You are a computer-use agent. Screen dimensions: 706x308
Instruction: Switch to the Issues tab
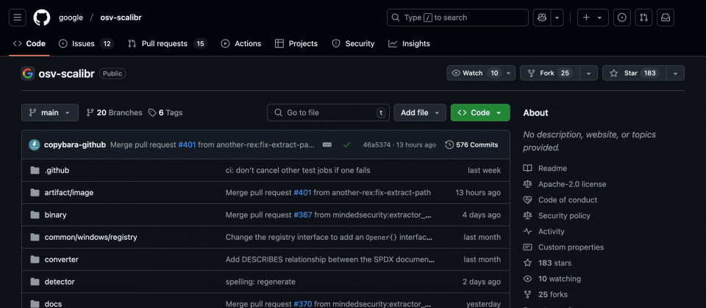click(87, 43)
